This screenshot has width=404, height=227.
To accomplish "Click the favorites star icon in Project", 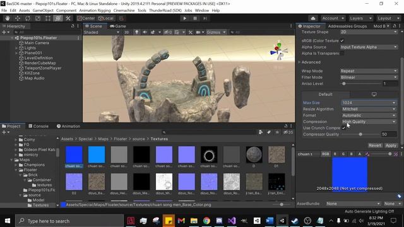I will (277, 132).
